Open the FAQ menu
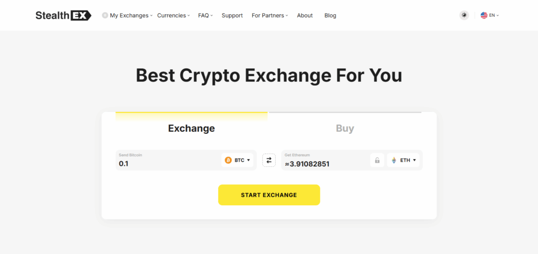Screen dimensions: 538x254 [205, 15]
